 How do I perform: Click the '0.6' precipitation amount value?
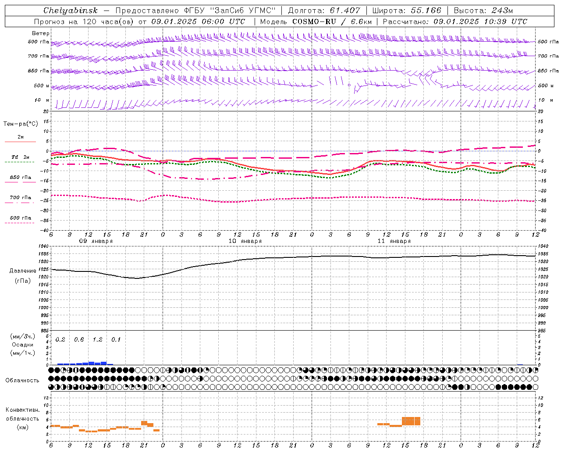point(79,339)
